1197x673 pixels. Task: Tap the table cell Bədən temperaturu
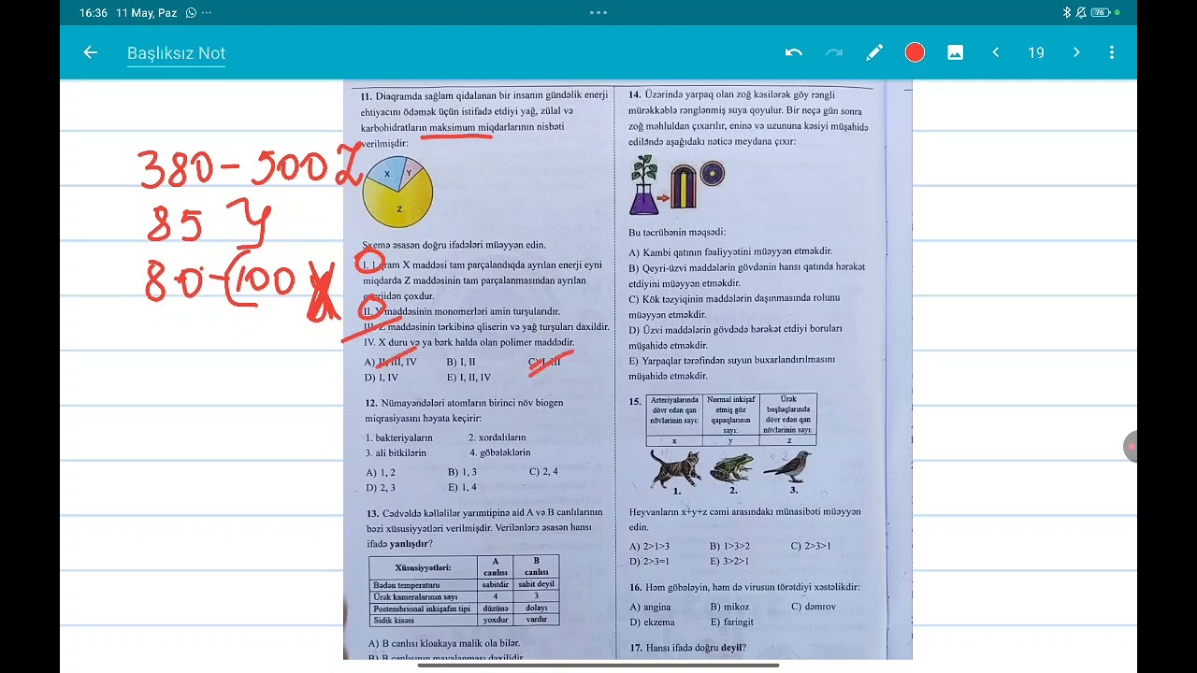[x=423, y=585]
